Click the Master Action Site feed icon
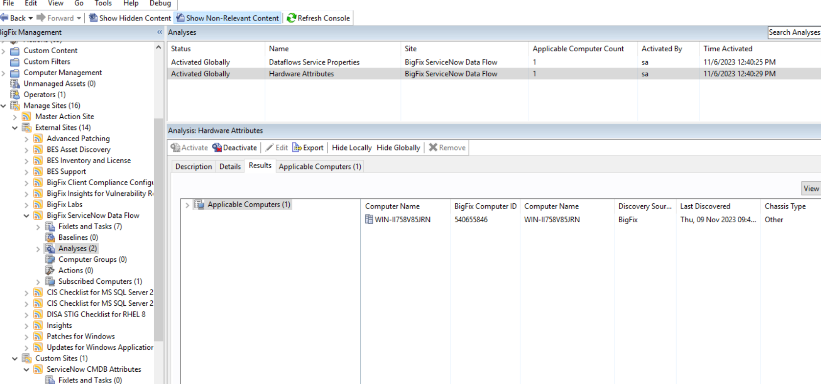This screenshot has width=821, height=384. pyautogui.click(x=26, y=117)
